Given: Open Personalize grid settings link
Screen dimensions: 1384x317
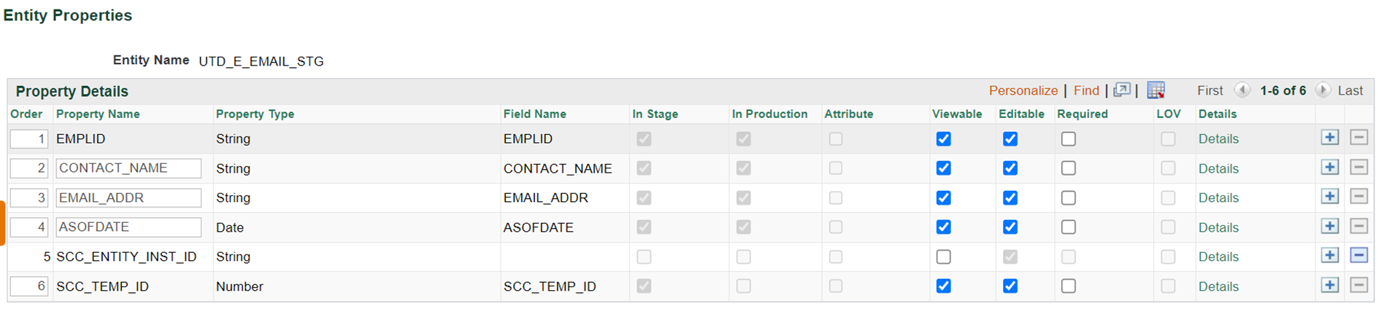Looking at the screenshot, I should coord(1023,90).
